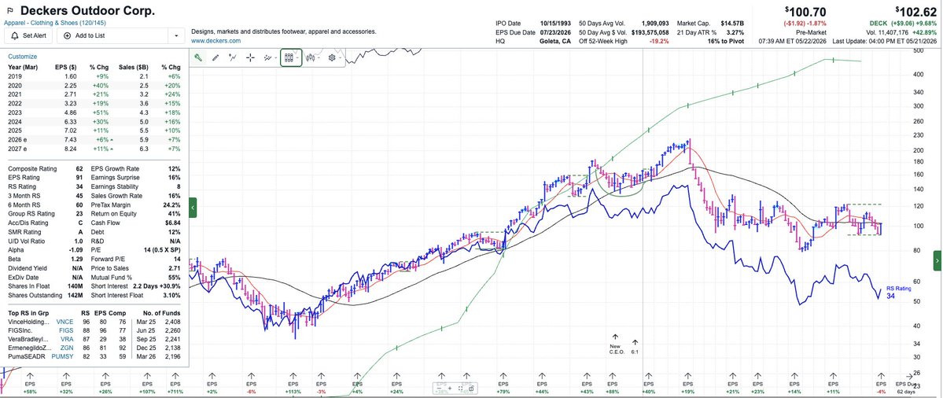This screenshot has width=943, height=398.
Task: Click the EPS +107% earnings marker
Action: click(x=147, y=384)
